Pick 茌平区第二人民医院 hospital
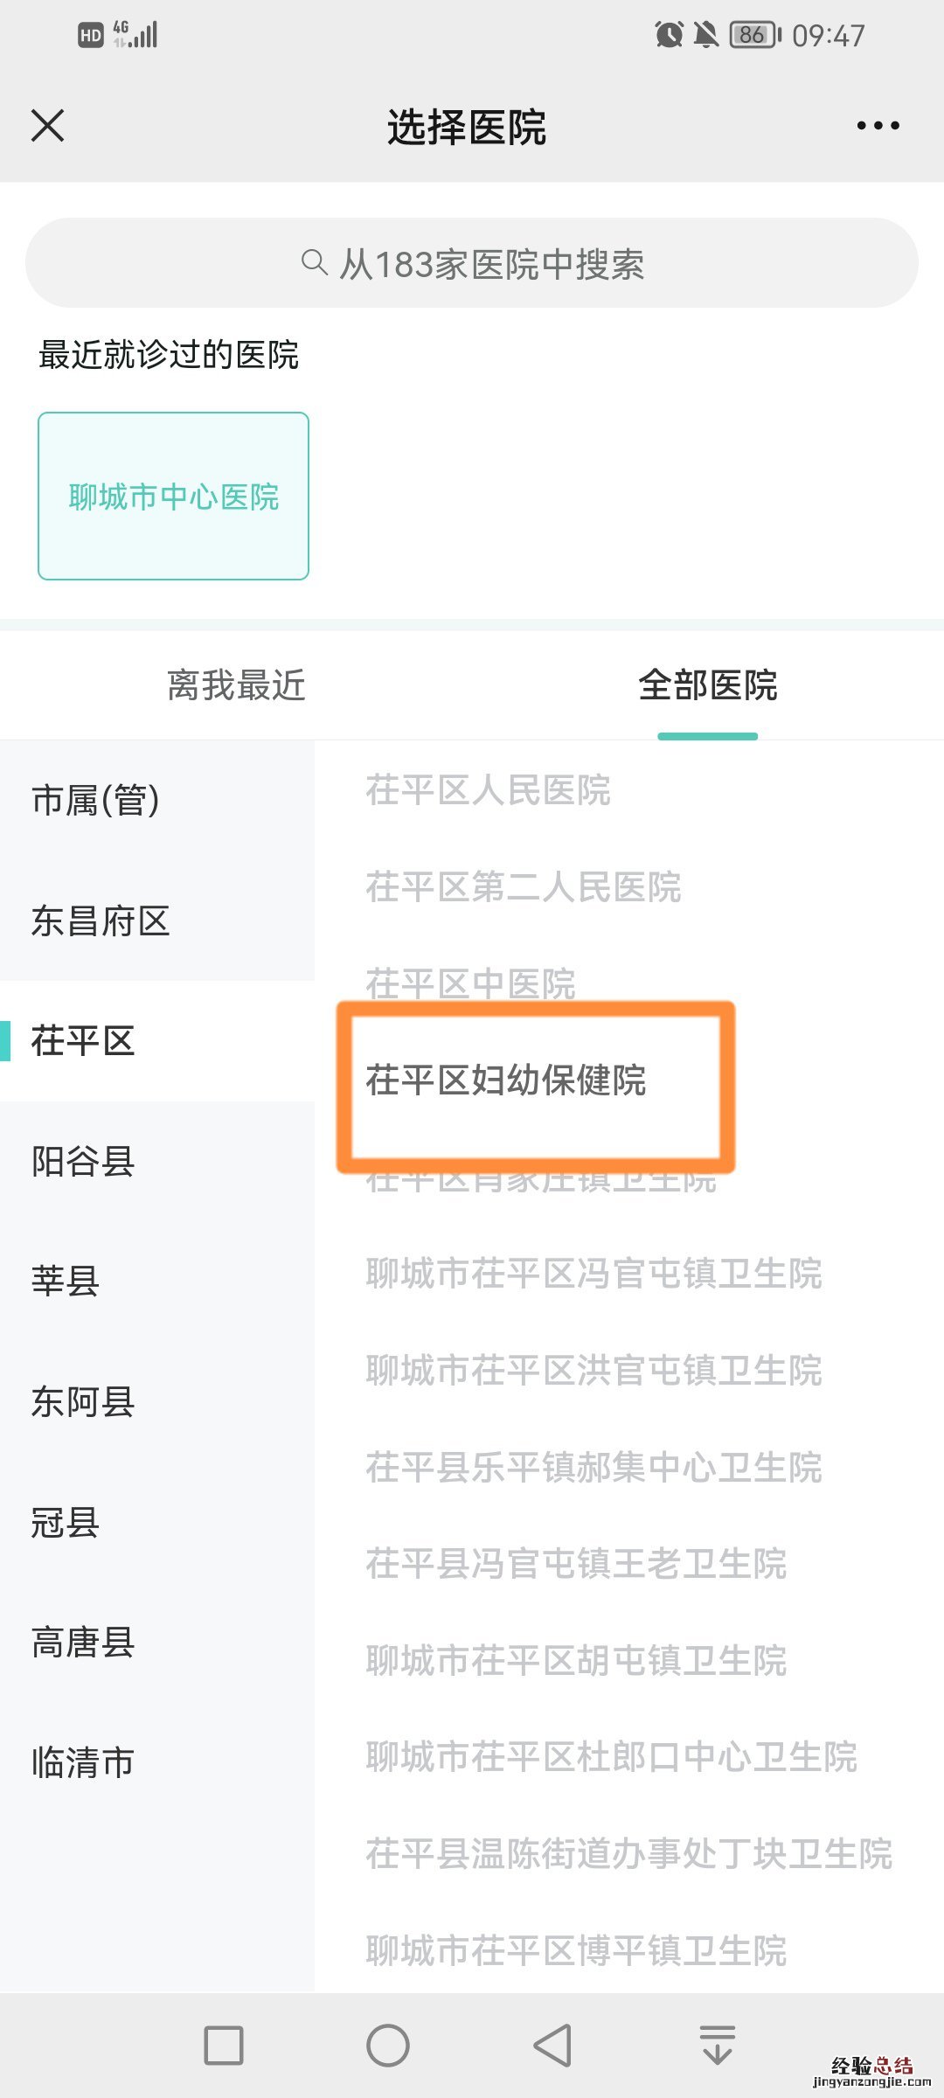The height and width of the screenshot is (2098, 944). 523,887
